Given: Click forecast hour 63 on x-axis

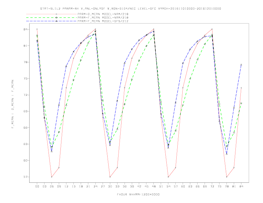Looking at the screenshot, I should tap(190, 186).
